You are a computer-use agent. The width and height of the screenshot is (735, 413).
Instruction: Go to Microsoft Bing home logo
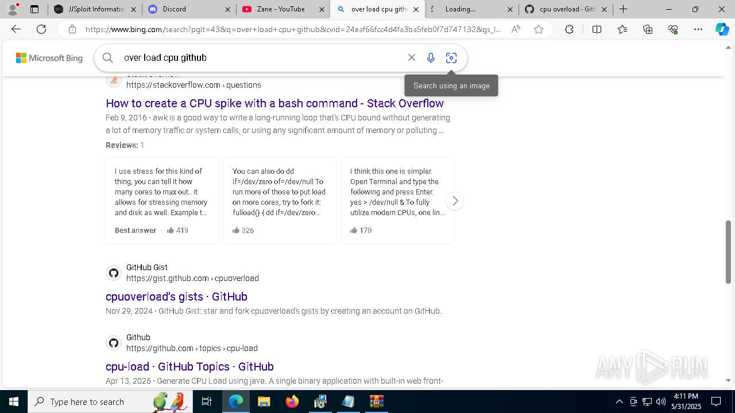(49, 58)
